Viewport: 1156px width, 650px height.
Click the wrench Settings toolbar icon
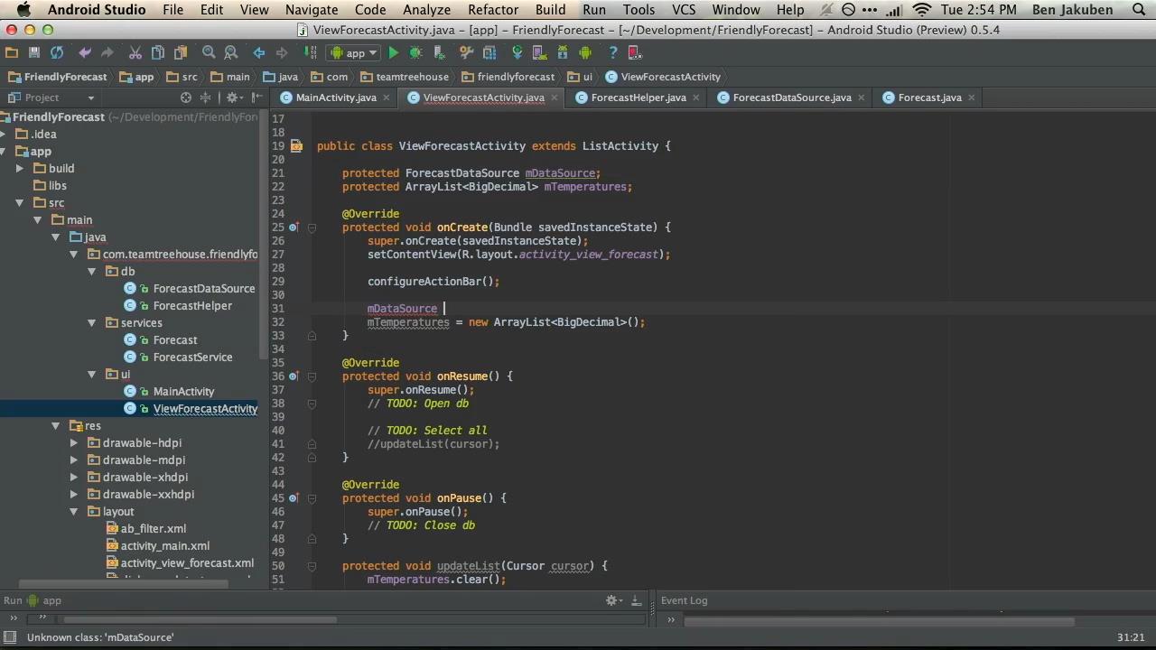point(467,53)
